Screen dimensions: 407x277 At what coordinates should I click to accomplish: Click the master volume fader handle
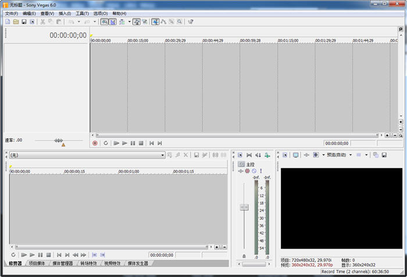(244, 207)
